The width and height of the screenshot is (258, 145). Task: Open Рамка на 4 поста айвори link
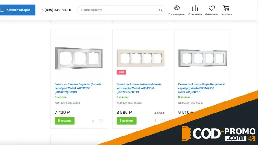point(139,88)
